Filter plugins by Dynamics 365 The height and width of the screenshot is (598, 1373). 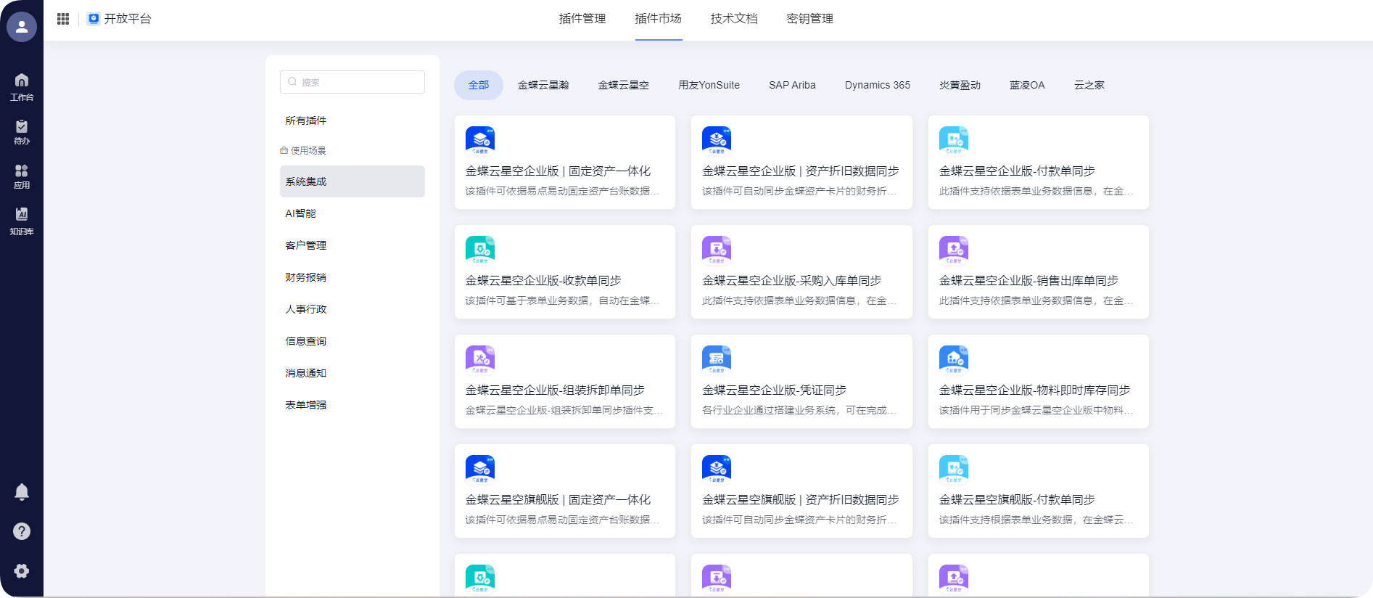click(877, 85)
